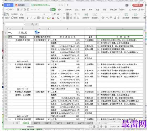Increase the cell indent
The height and width of the screenshot is (132, 151).
tap(79, 14)
